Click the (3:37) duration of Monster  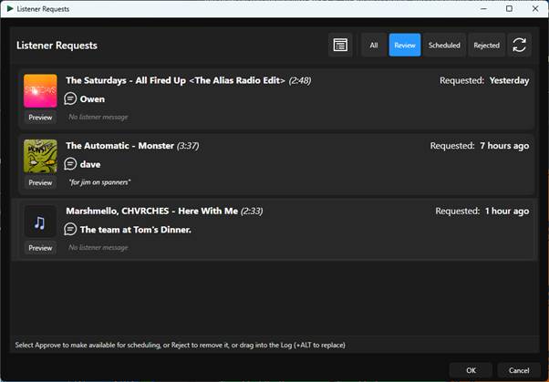[188, 146]
